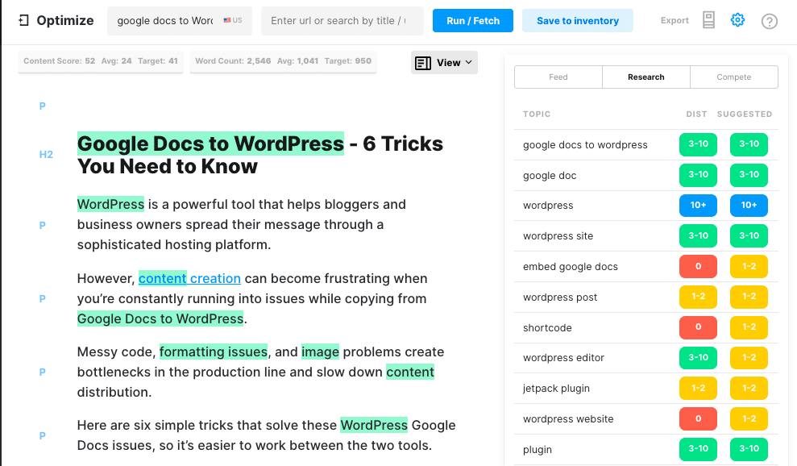
Task: Click highlighted 'WordPress' in 'Here are six' paragraph
Action: [374, 425]
